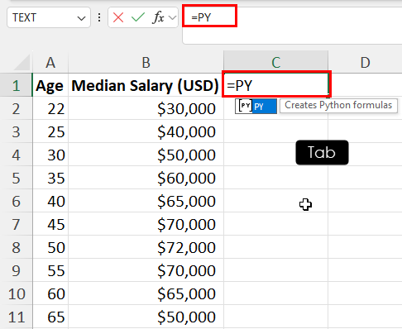Select row 11 header
402x329 pixels.
[16, 317]
